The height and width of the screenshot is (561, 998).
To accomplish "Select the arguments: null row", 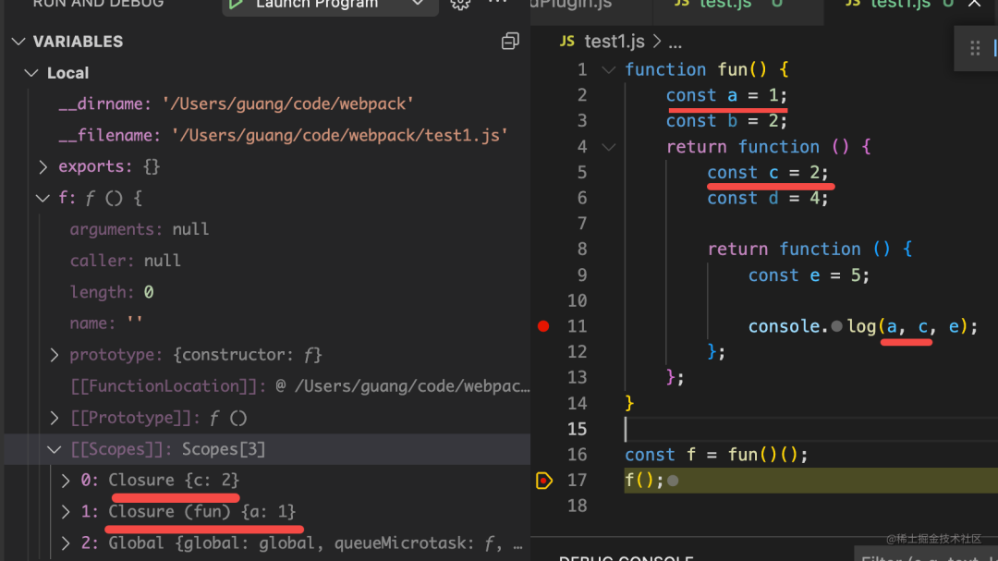I will [267, 229].
